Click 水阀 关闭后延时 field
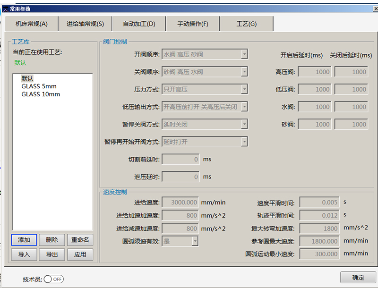The image size is (378, 288). coord(351,107)
